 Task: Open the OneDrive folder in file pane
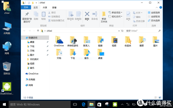point(59,41)
